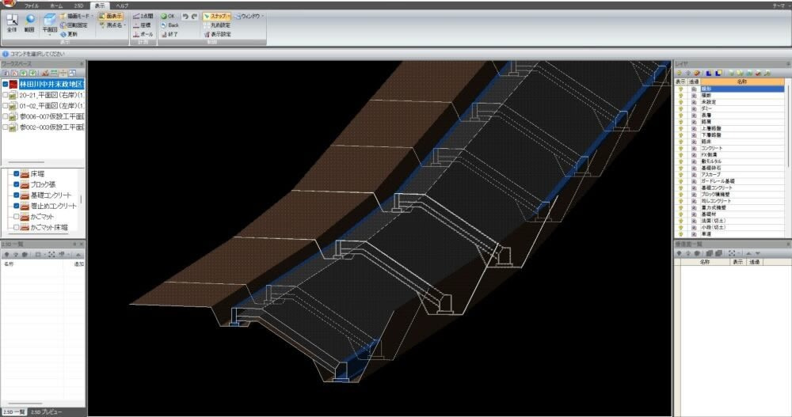
Task: Enable the かごマット checkbox
Action: [17, 216]
